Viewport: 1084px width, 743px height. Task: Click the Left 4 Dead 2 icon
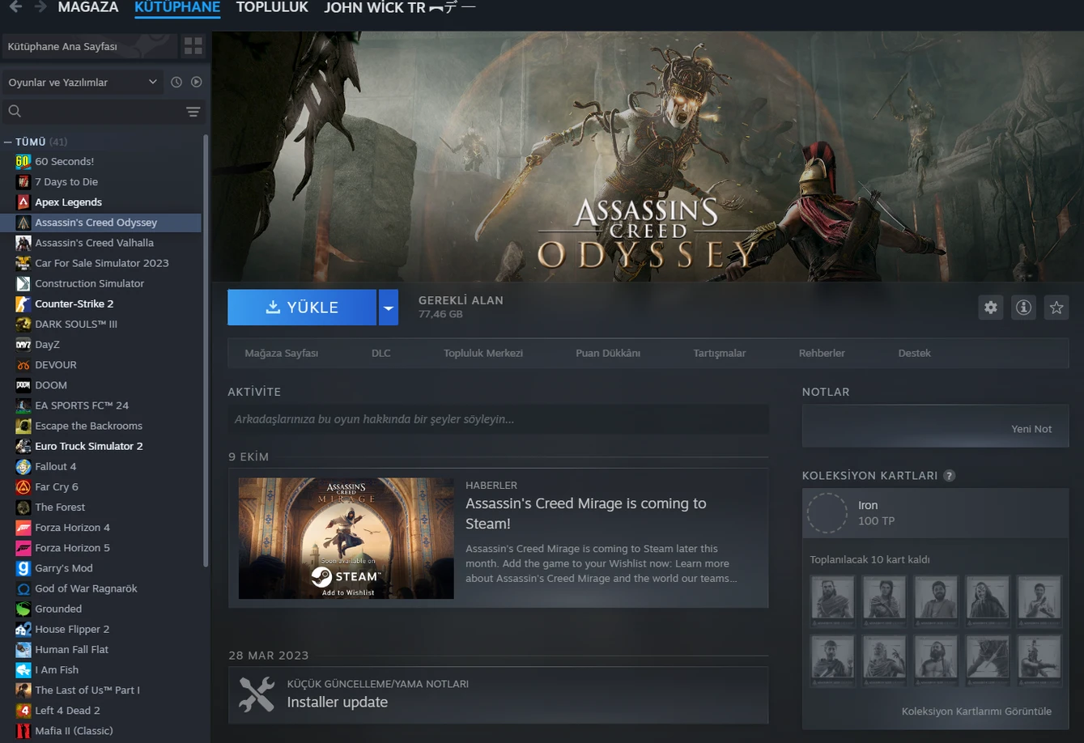click(x=23, y=711)
